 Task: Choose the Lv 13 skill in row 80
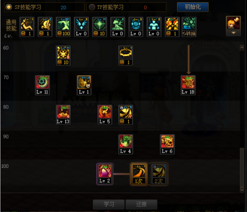pos(63,115)
